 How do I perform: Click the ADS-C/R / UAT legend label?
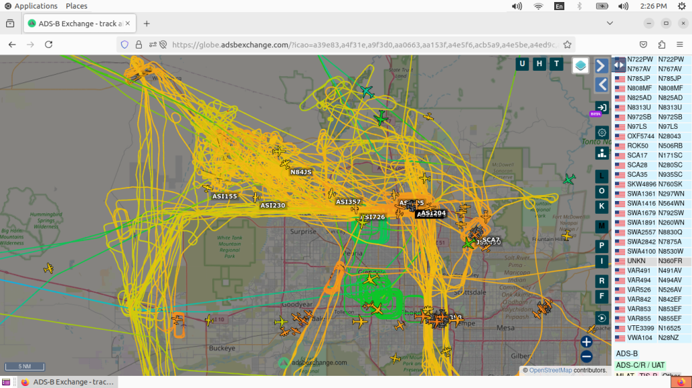(640, 365)
